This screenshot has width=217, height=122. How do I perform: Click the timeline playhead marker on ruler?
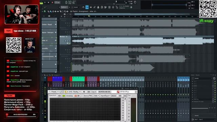(89, 16)
